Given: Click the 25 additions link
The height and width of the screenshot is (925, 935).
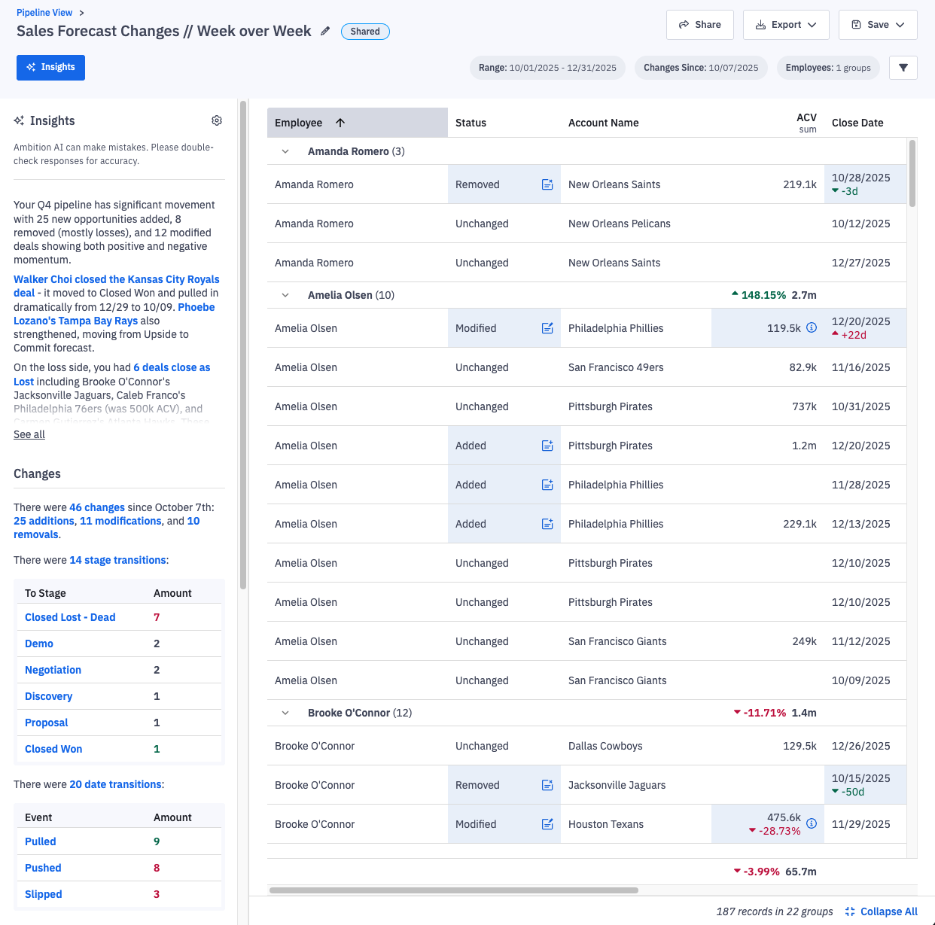Looking at the screenshot, I should [x=44, y=521].
